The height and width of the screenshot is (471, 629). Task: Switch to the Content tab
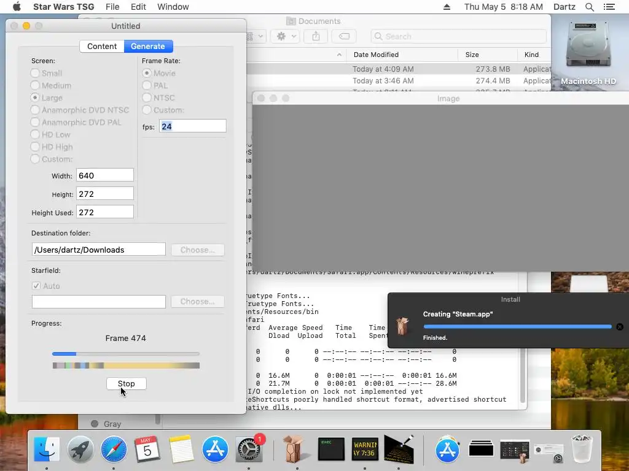tap(102, 47)
